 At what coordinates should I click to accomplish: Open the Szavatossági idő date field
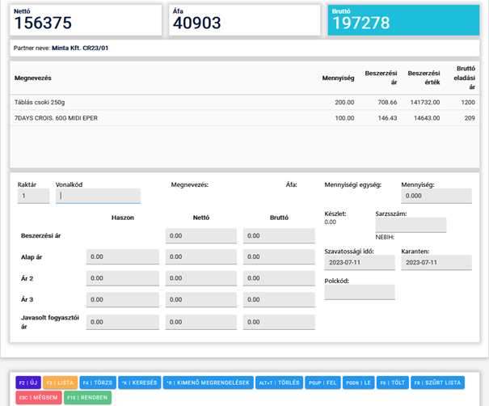(x=359, y=263)
